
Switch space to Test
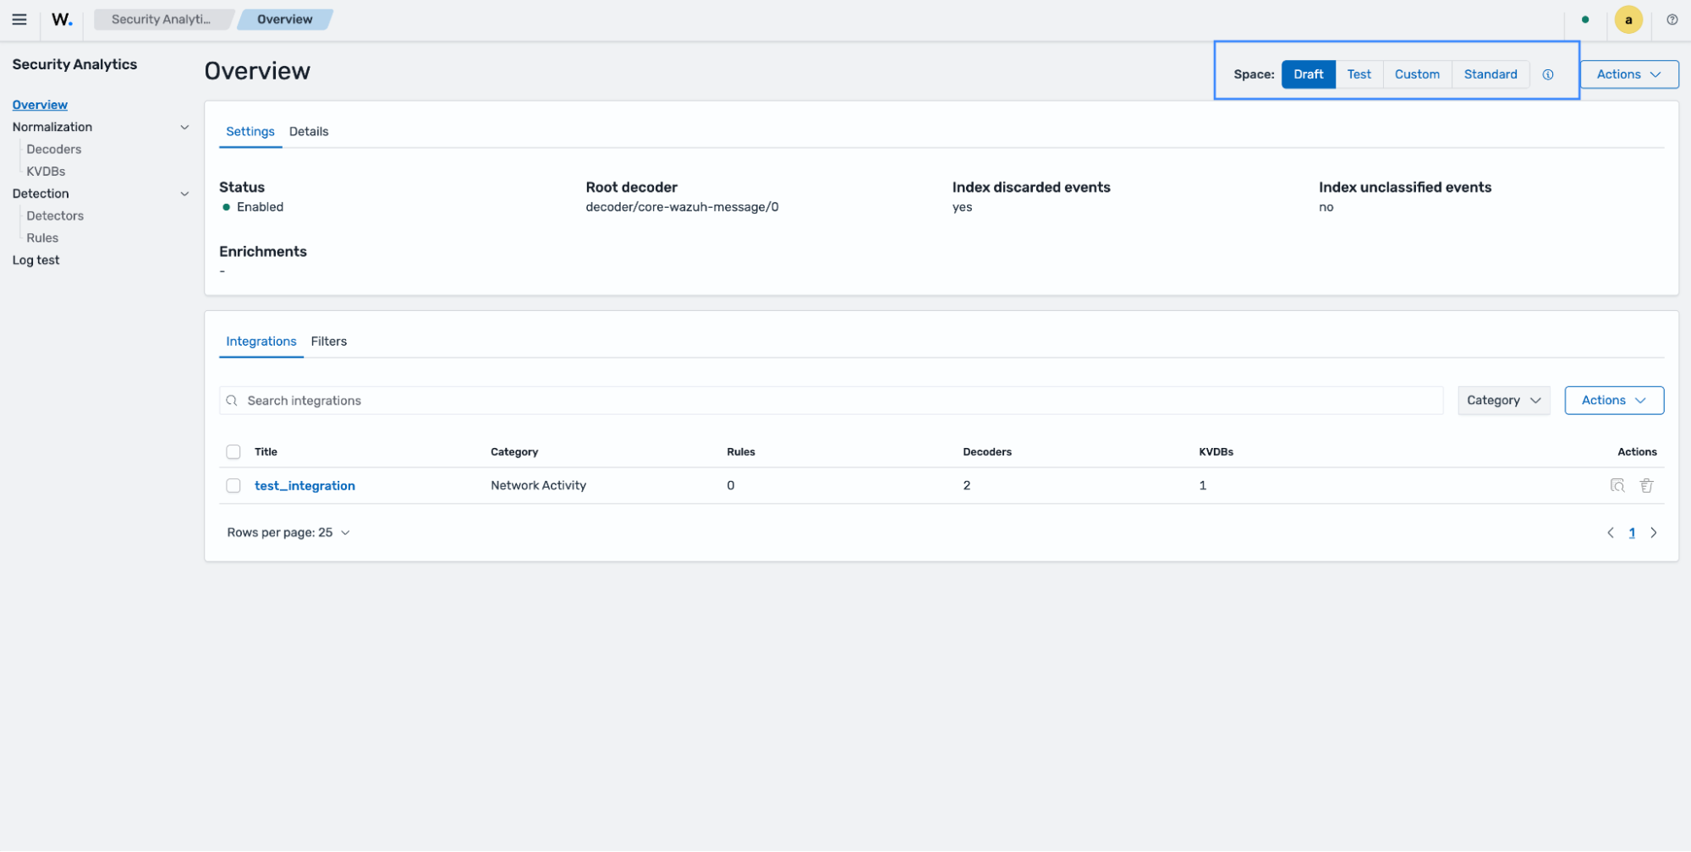point(1358,74)
